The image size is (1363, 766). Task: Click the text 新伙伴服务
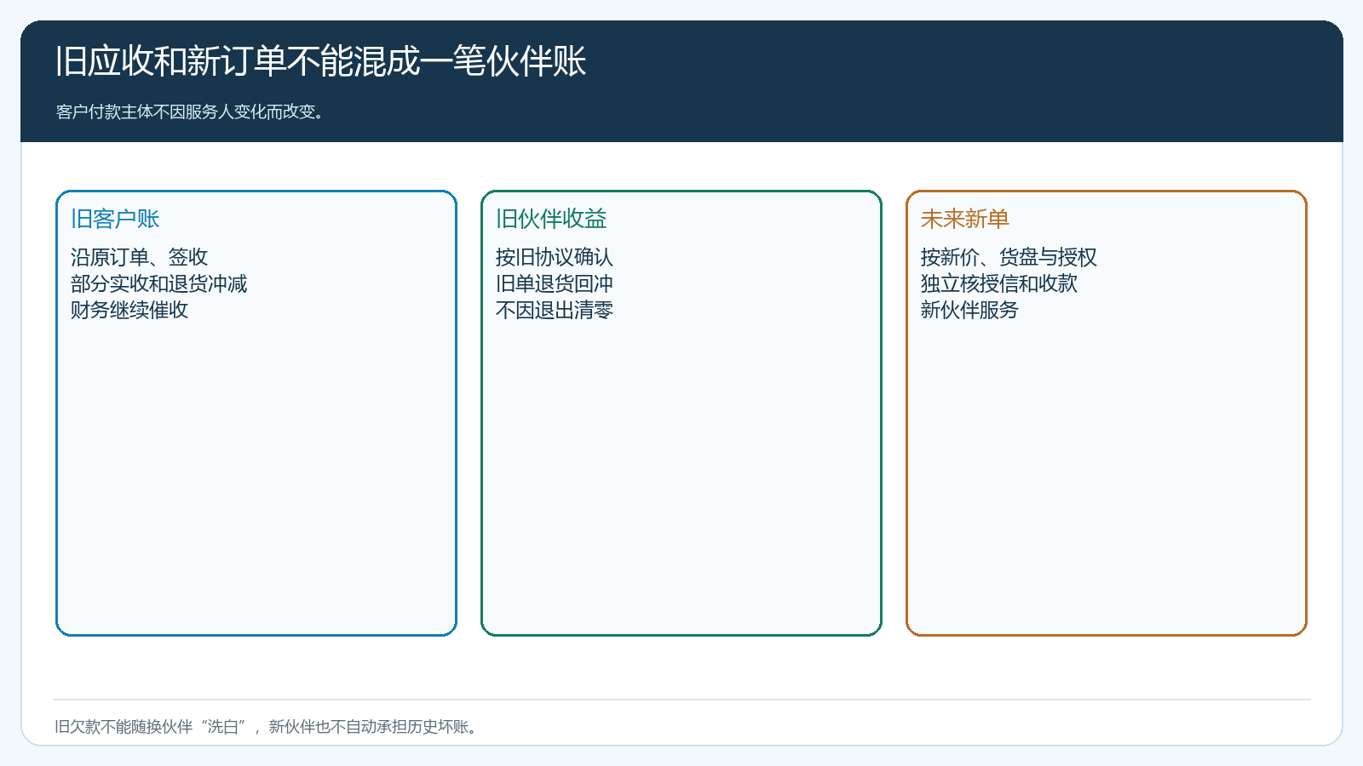tap(969, 310)
